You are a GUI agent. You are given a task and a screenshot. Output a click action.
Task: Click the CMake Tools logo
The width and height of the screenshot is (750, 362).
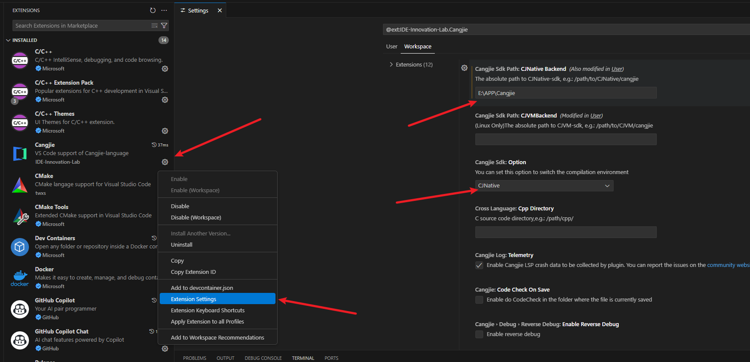click(20, 216)
